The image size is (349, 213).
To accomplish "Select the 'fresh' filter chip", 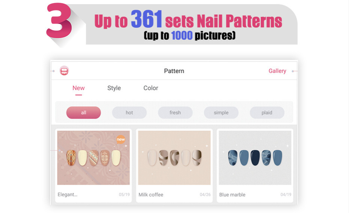I will pyautogui.click(x=175, y=113).
